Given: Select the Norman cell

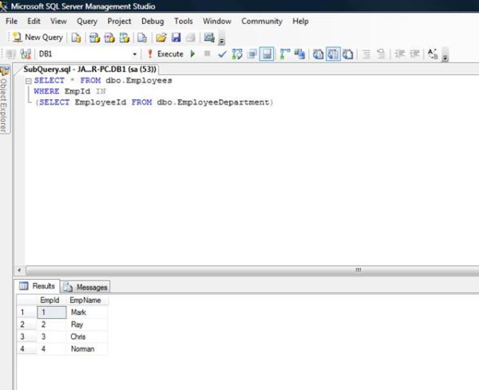Looking at the screenshot, I should pyautogui.click(x=87, y=349).
